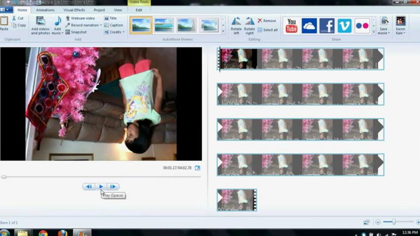Click Remove in Editing group

267,21
